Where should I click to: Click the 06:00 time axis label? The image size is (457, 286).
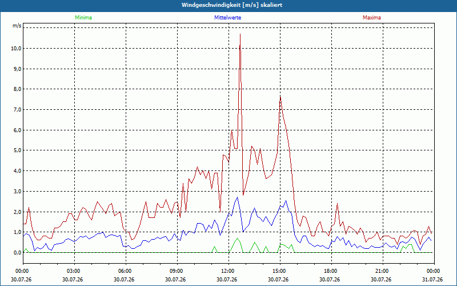click(x=126, y=271)
